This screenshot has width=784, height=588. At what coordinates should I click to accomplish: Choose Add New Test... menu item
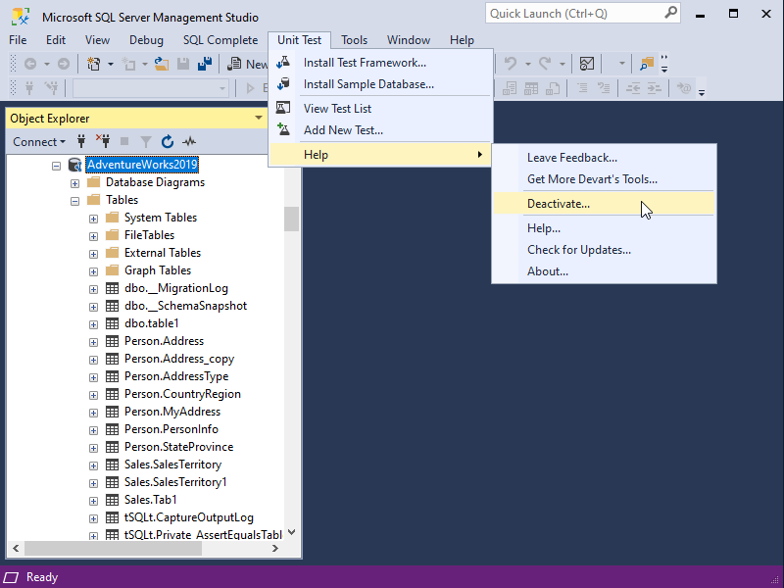click(x=381, y=129)
